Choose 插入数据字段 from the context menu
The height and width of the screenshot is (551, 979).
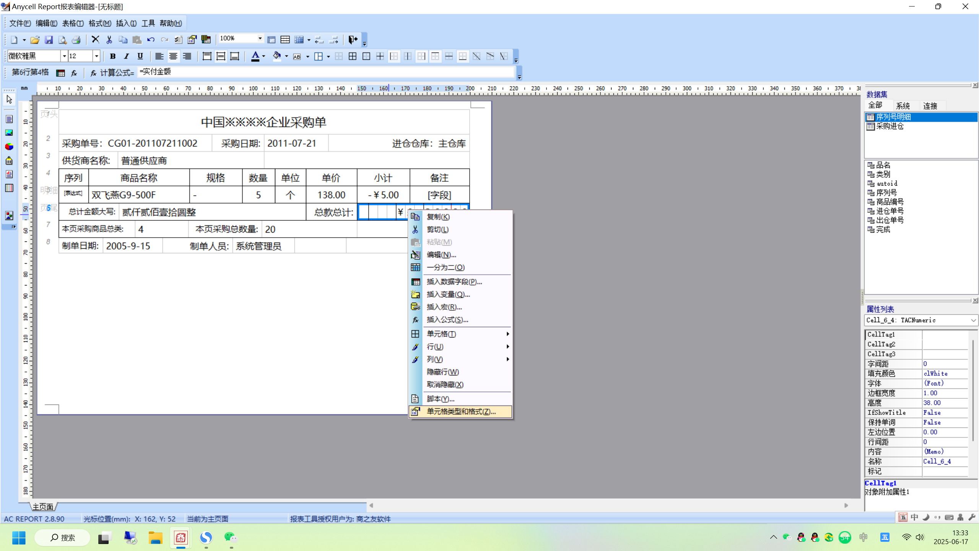pyautogui.click(x=460, y=282)
